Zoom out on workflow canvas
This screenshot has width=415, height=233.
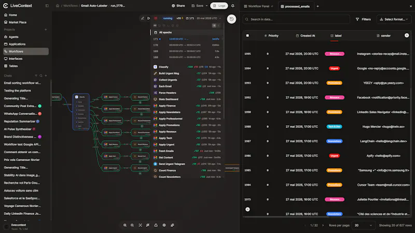(132, 225)
